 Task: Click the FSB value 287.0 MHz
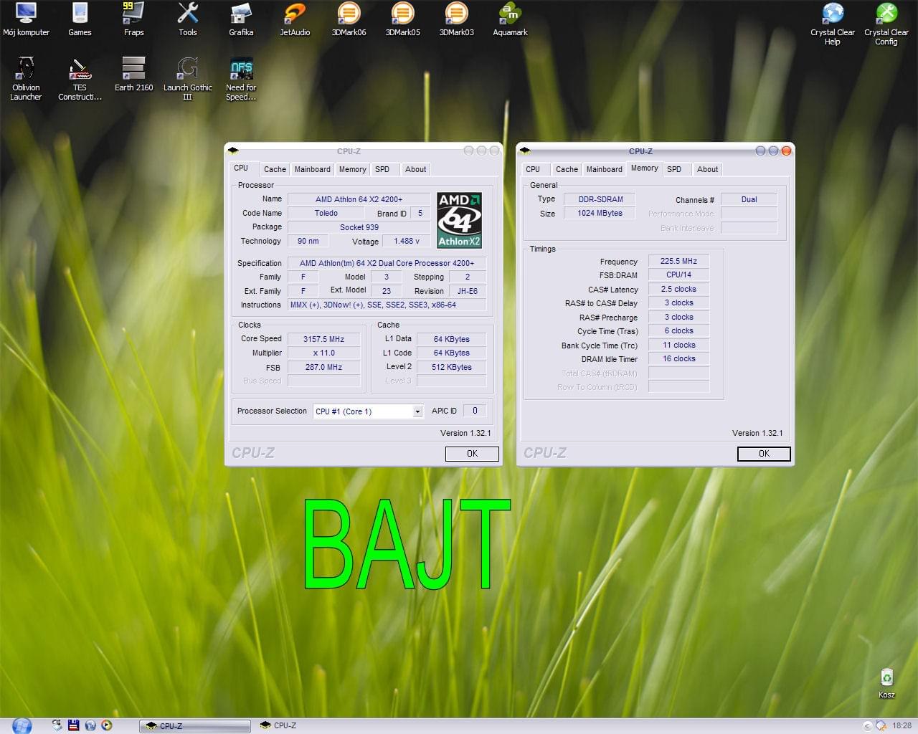324,367
